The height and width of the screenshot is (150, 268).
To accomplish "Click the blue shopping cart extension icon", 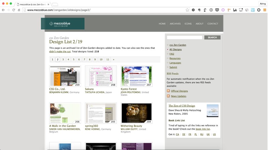I will 253,10.
